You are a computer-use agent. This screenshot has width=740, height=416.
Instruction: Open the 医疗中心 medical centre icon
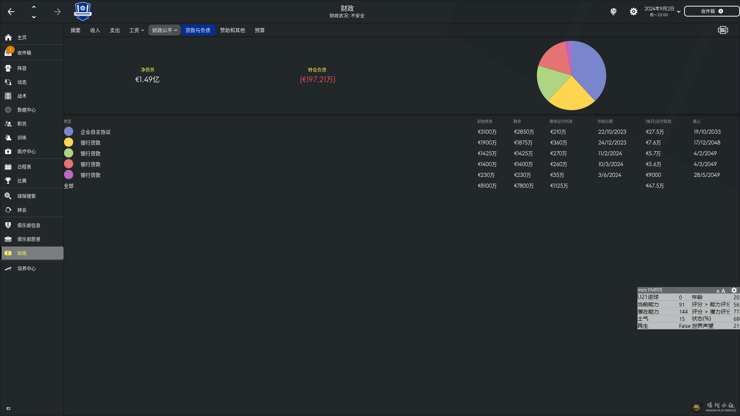point(8,151)
